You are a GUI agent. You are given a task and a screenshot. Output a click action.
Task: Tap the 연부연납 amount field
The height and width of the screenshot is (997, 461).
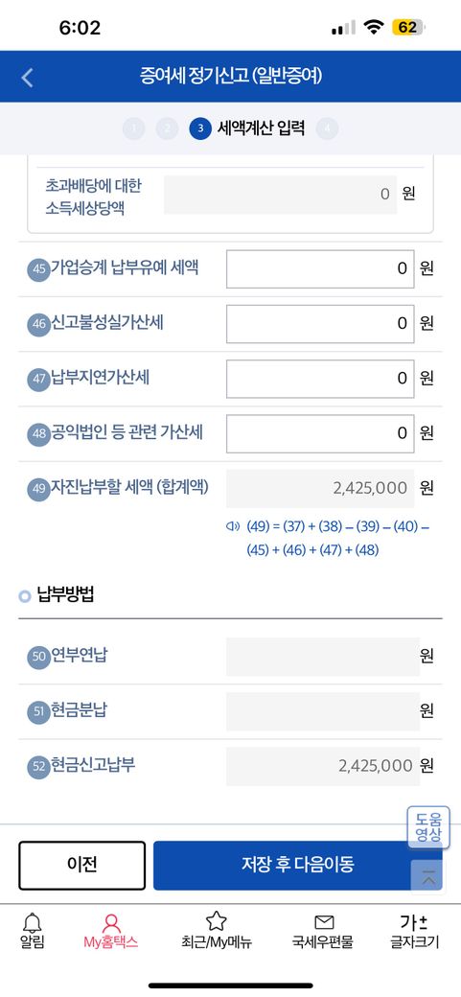click(x=322, y=656)
